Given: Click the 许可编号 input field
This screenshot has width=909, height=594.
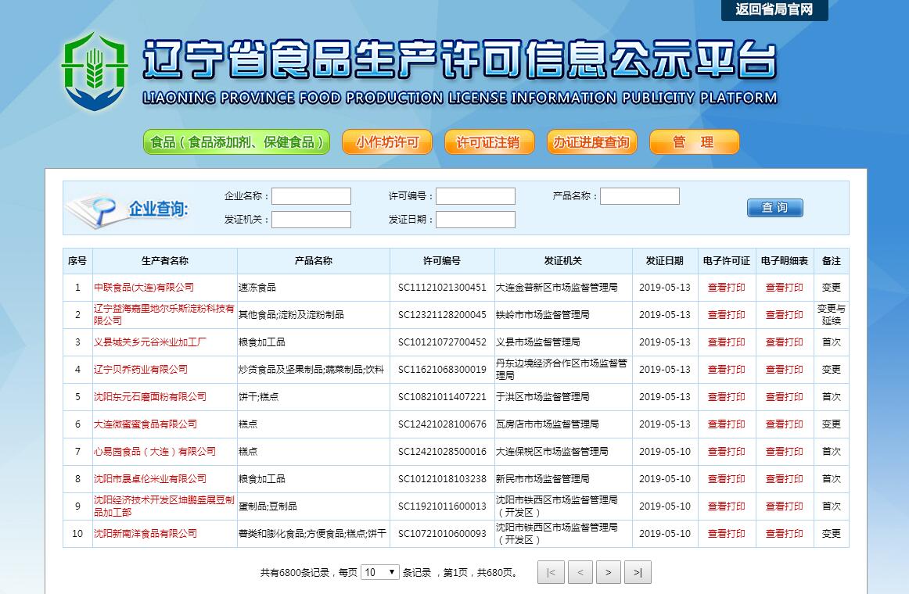Looking at the screenshot, I should point(475,196).
